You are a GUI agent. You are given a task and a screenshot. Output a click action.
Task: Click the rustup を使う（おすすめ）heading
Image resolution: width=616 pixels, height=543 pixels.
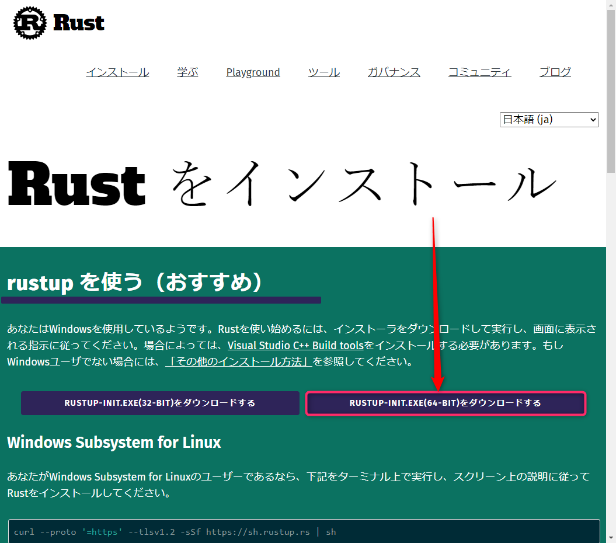(134, 282)
